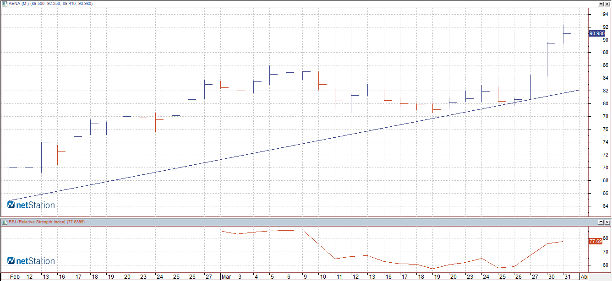Click the Mar month label on date axis
612x281 pixels.
pyautogui.click(x=226, y=277)
